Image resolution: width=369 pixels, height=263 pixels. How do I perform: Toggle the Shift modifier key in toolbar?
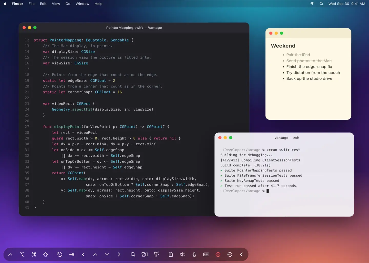point(46,255)
